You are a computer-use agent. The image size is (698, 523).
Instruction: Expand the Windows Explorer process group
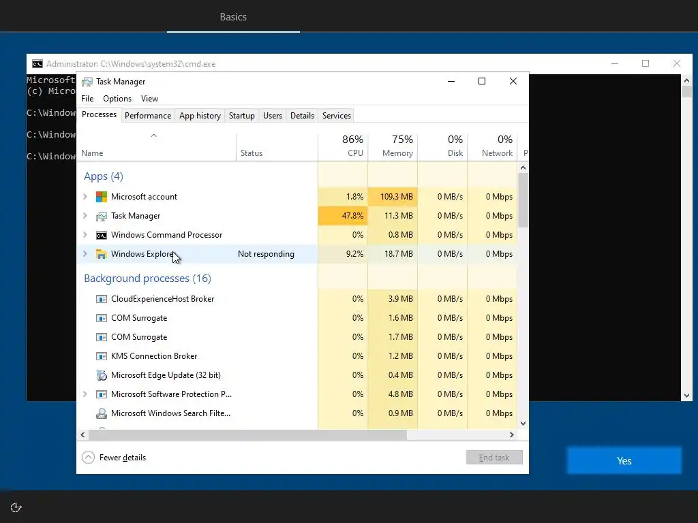click(85, 254)
